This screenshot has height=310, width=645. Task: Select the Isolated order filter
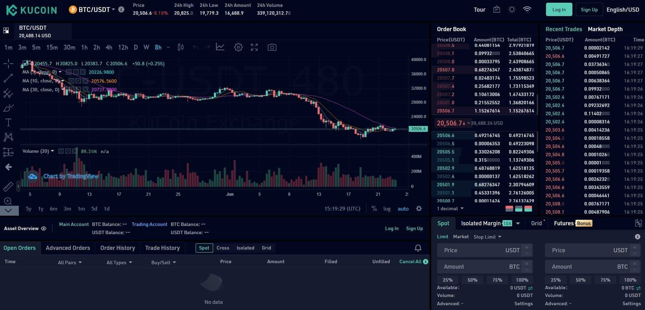click(x=246, y=248)
